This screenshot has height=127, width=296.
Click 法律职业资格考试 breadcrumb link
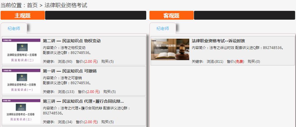point(66,5)
